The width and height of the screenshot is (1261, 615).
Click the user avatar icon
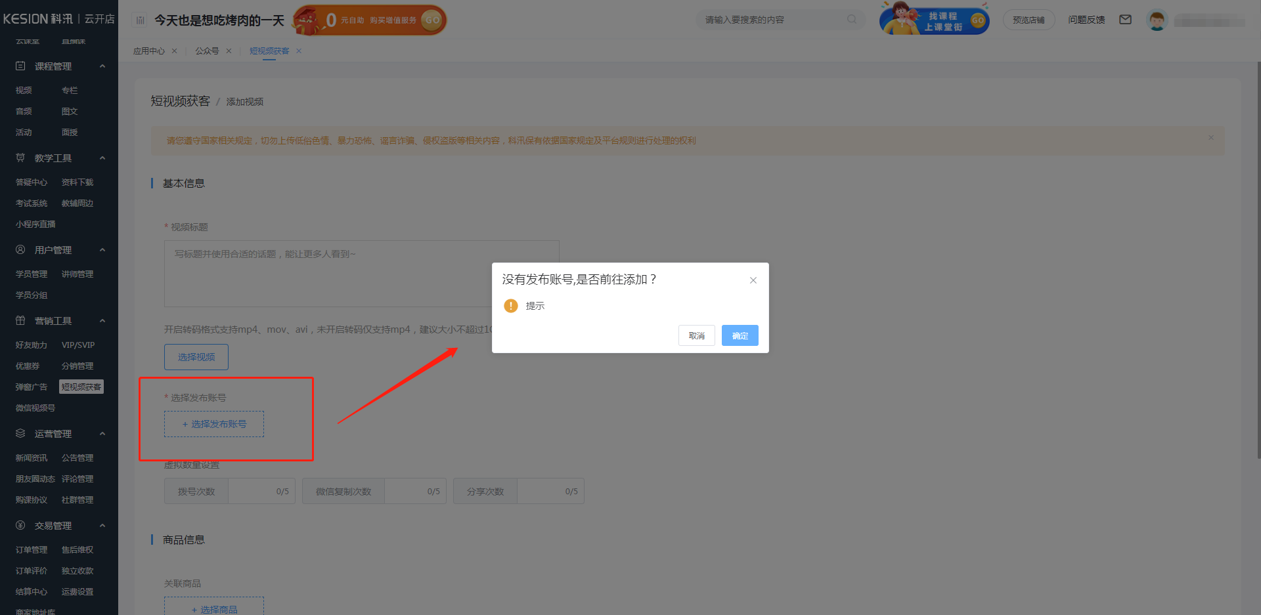click(1157, 20)
